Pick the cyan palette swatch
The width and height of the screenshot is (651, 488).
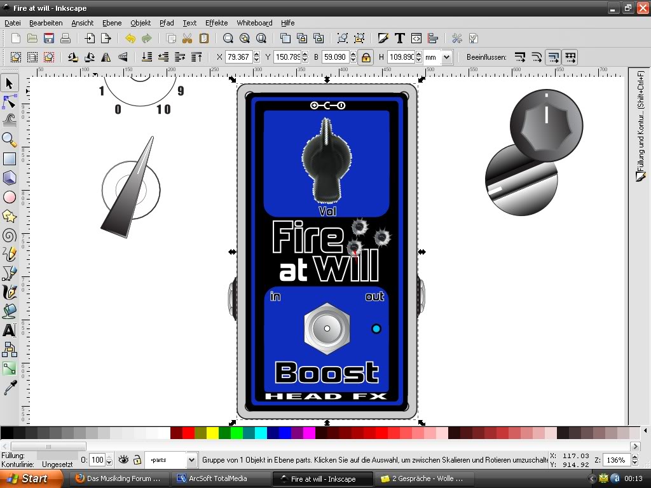click(261, 433)
